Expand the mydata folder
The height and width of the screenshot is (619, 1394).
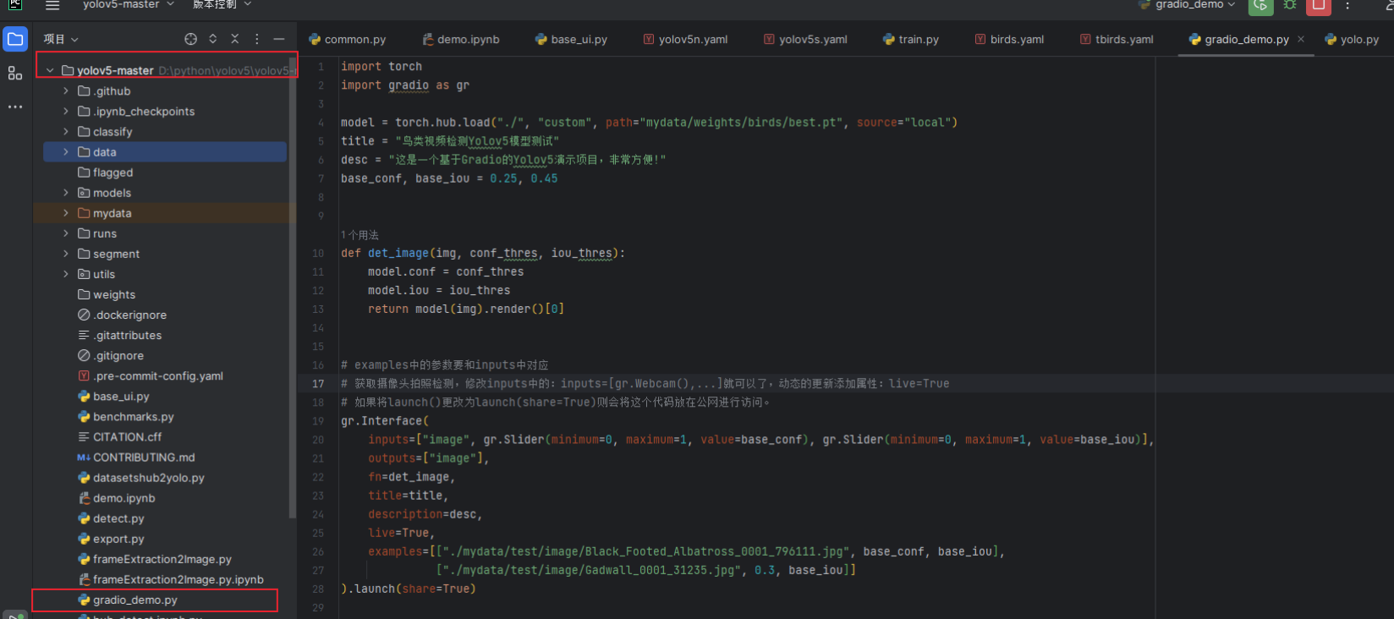tap(66, 213)
